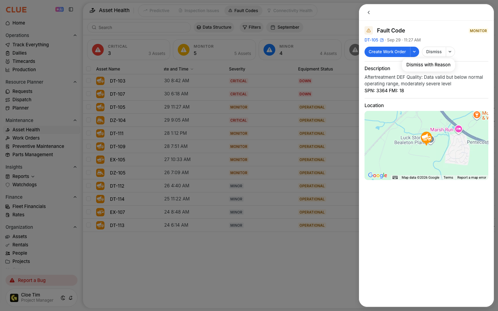Collapse the Operations section

pyautogui.click(x=75, y=35)
